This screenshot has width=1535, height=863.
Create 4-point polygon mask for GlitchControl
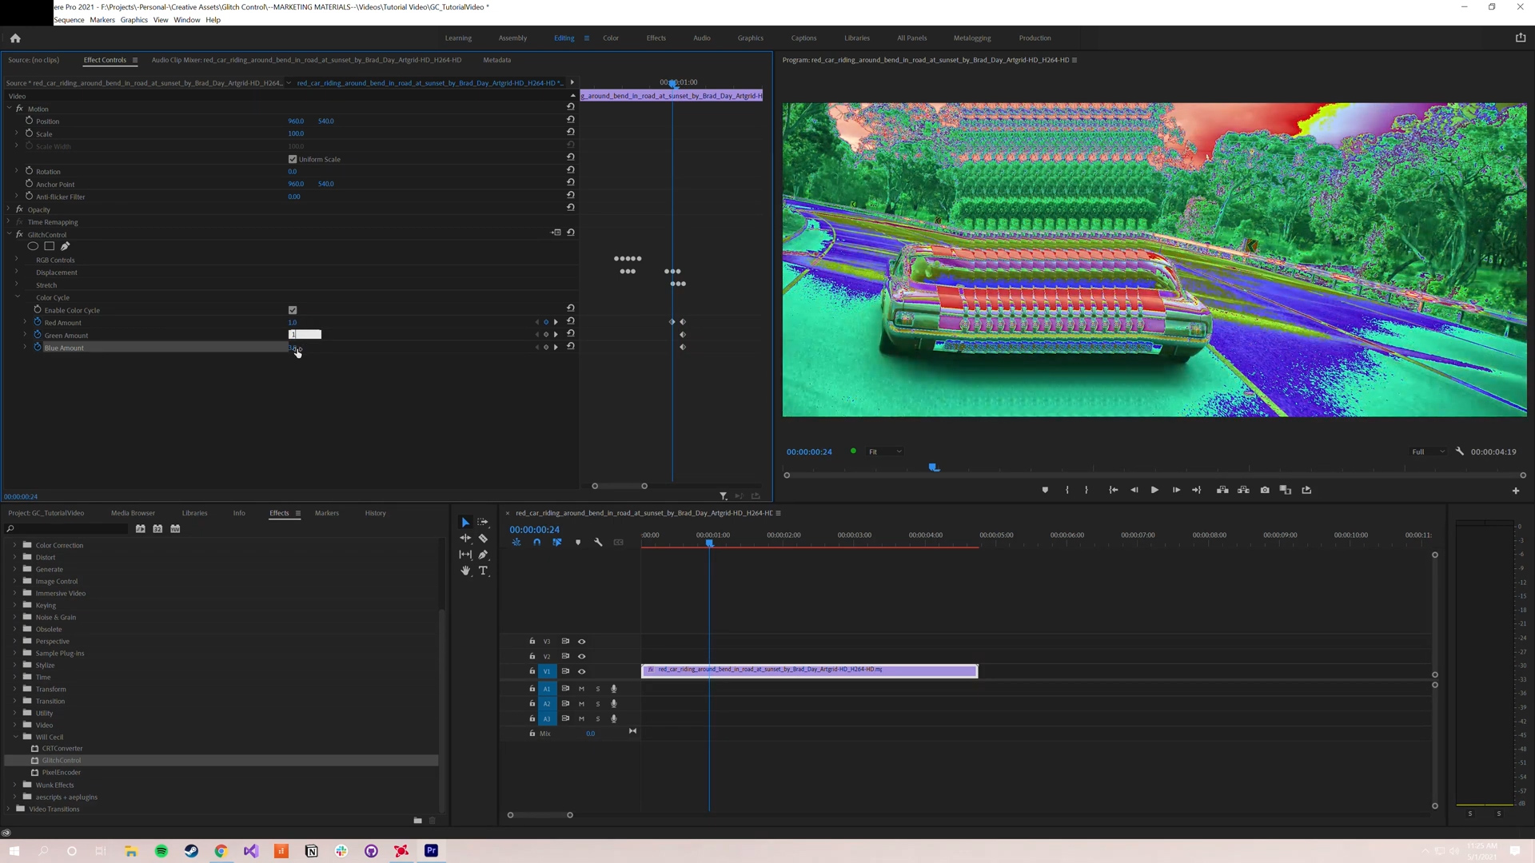click(49, 246)
